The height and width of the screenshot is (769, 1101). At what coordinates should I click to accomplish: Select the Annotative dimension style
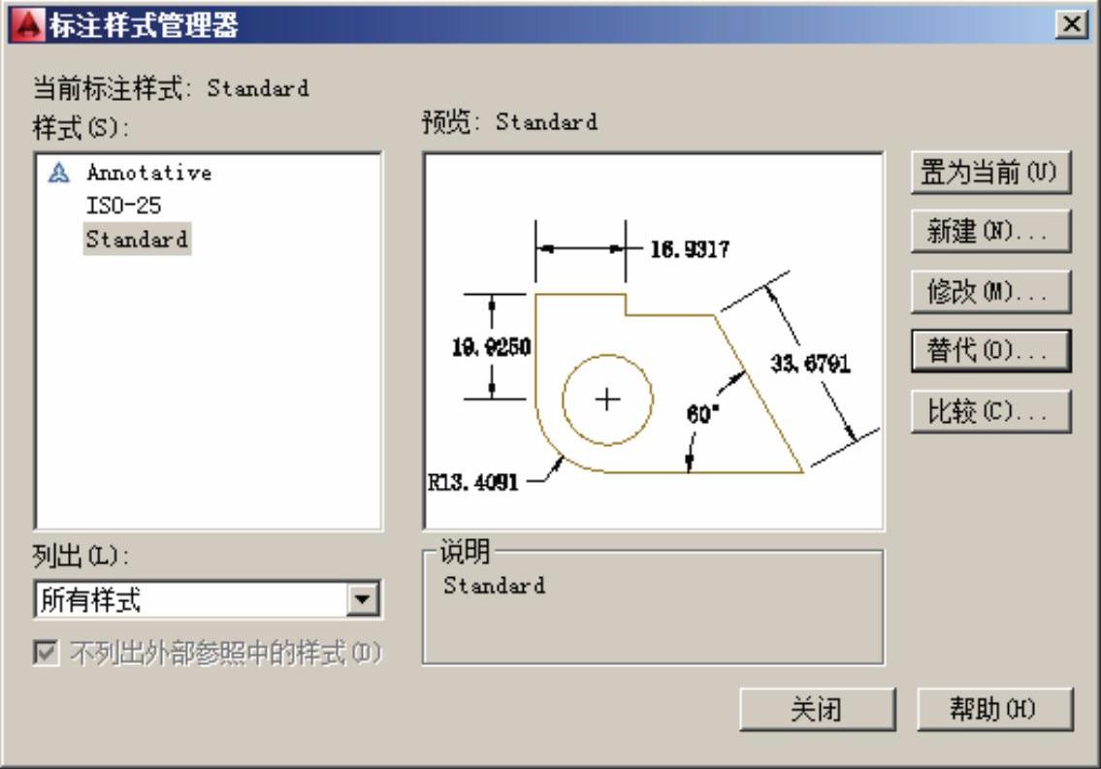[x=148, y=174]
